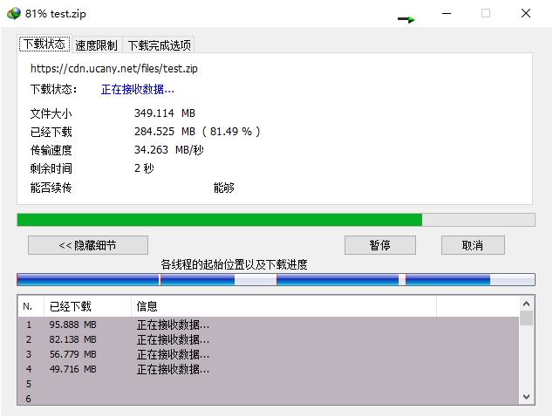Pause the download with 暂停
Viewport: 553px width, 417px height.
[379, 245]
